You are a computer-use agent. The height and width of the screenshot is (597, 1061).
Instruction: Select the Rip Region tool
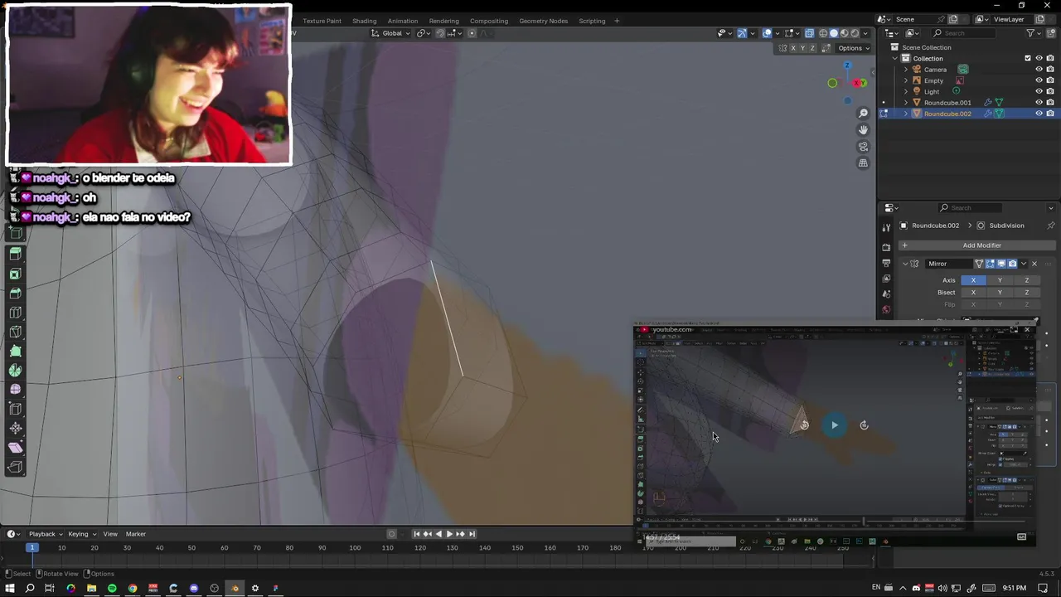point(15,467)
